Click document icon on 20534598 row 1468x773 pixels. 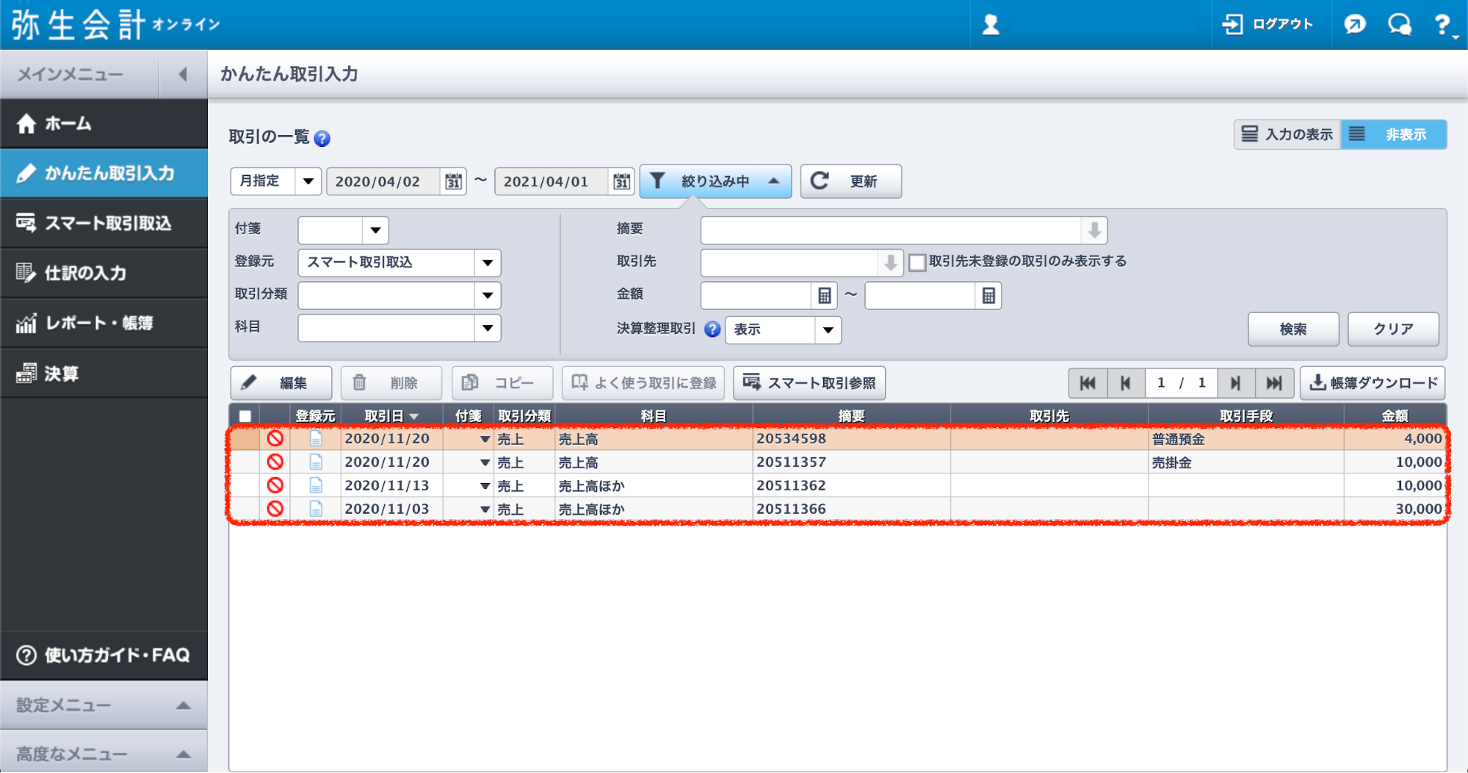click(x=316, y=439)
